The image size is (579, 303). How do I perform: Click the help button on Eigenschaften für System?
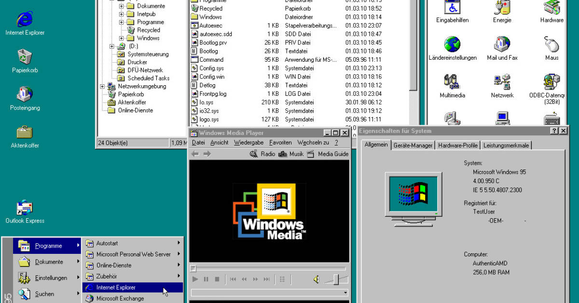click(555, 131)
